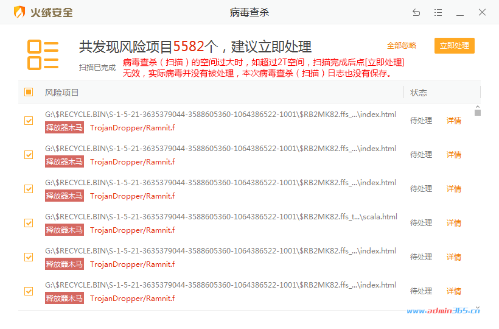
Task: Uncheck the scala.html risk item checkbox
Action: pos(29,223)
